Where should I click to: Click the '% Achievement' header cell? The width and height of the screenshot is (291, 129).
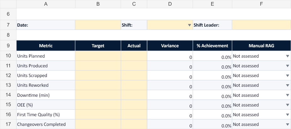pyautogui.click(x=212, y=46)
